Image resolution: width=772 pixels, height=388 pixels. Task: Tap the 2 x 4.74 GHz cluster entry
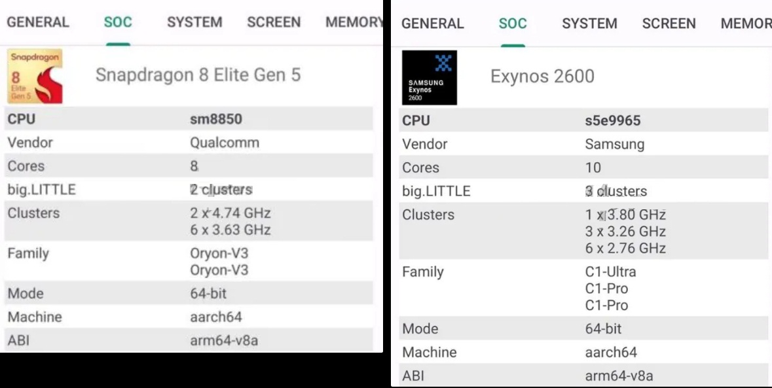[x=230, y=213]
